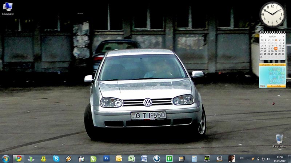
Task: Open the green leaf CorelDRAW taskbar icon
Action: click(x=93, y=159)
